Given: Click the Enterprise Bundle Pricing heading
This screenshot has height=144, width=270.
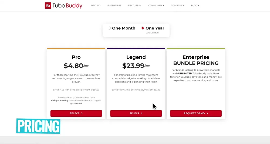Looking at the screenshot, I should click(196, 60).
